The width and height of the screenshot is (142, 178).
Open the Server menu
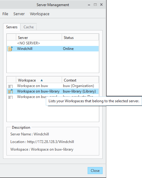(x=19, y=14)
